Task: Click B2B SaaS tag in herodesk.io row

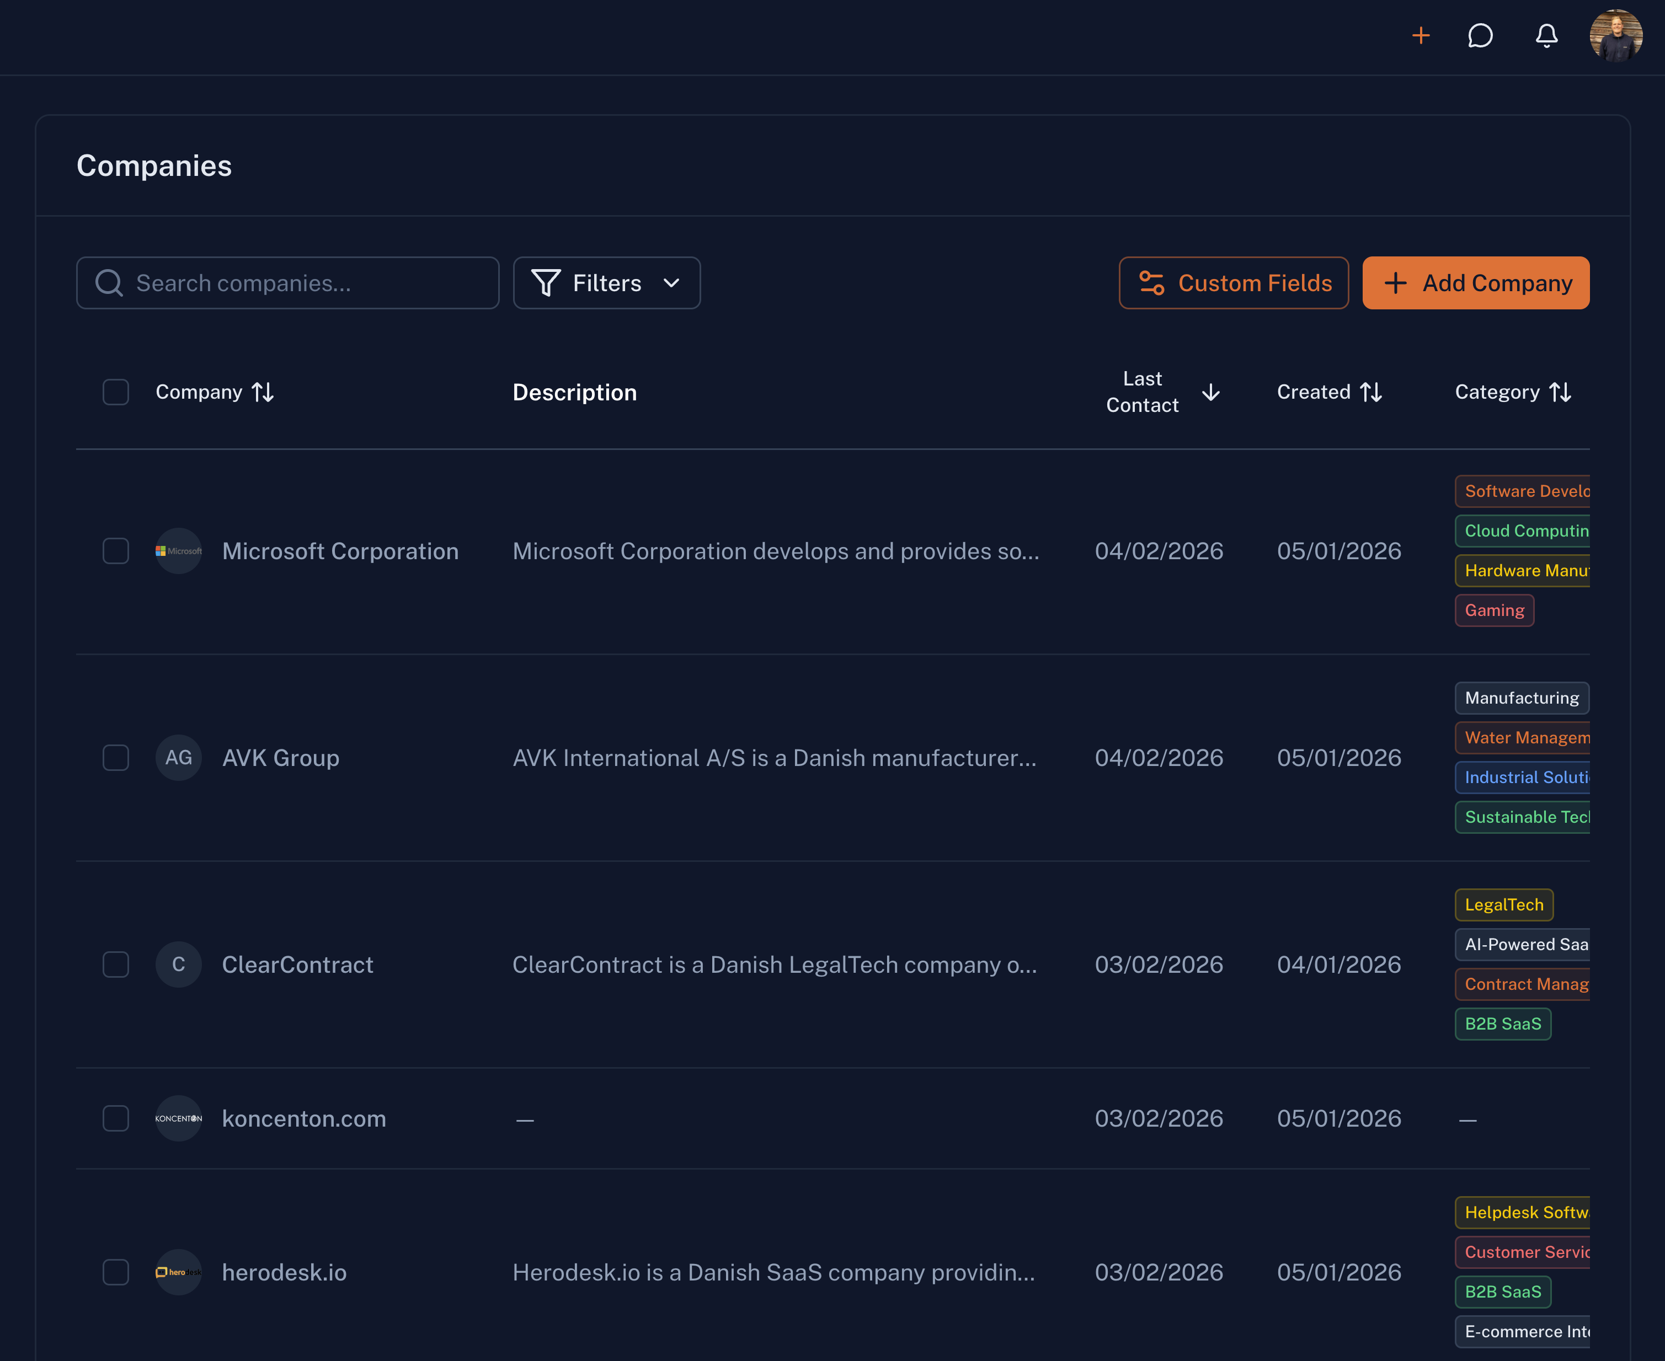Action: (1503, 1292)
